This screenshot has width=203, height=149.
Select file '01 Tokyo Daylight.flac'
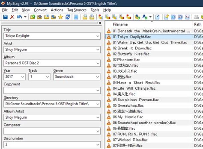click(x=132, y=37)
